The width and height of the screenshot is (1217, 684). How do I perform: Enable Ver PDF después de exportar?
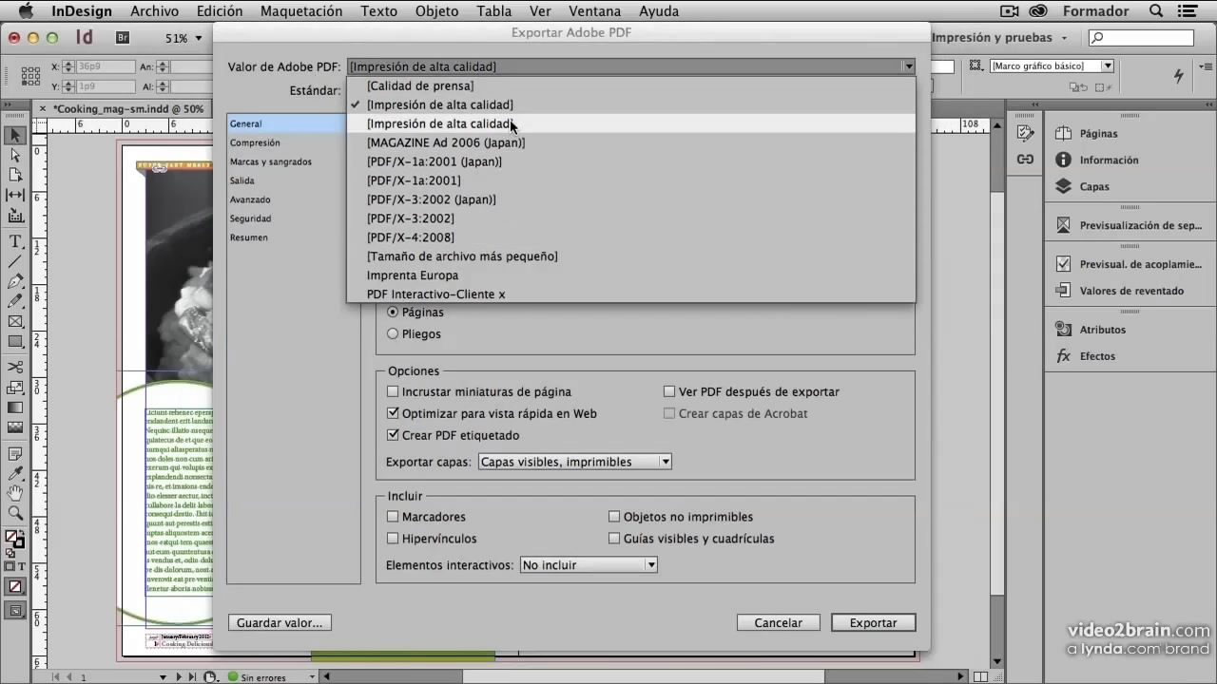669,391
